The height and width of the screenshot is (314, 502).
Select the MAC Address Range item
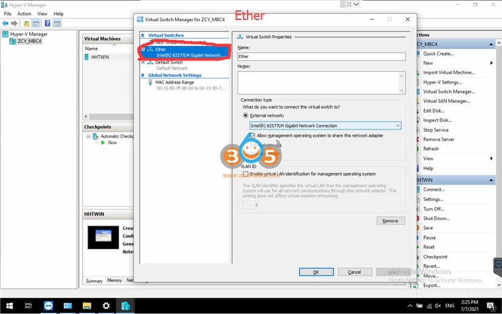pos(175,82)
